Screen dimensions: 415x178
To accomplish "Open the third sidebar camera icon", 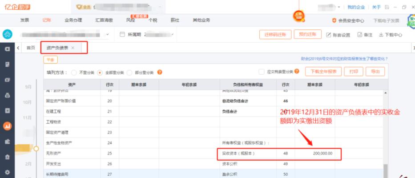I will (8, 80).
